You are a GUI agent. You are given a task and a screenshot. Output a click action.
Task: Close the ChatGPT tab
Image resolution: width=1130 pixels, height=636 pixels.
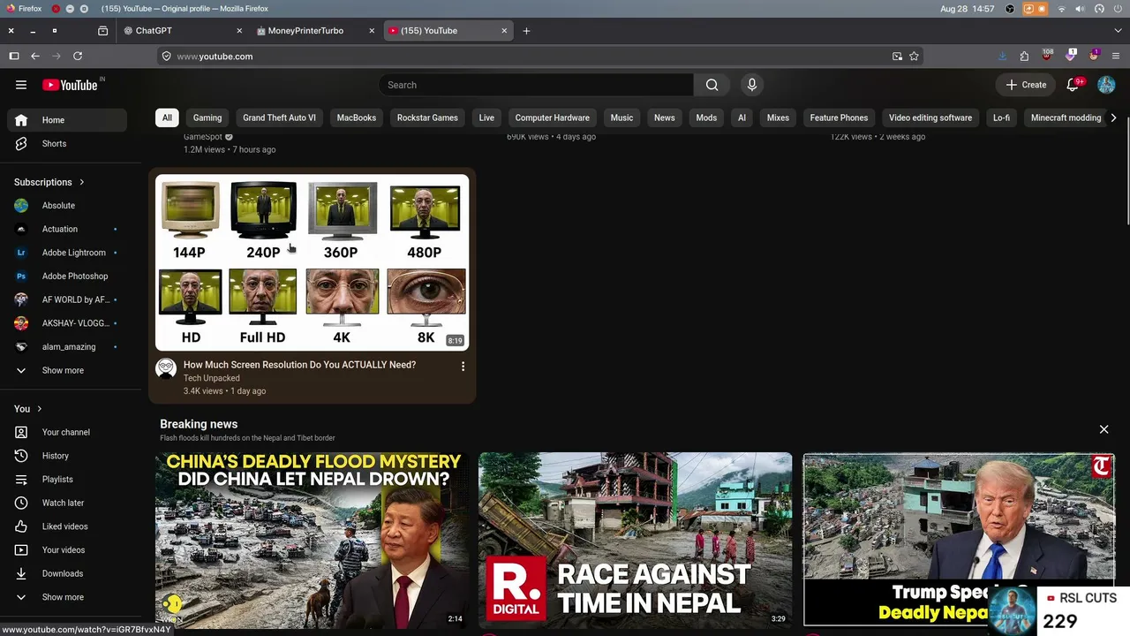coord(239,31)
